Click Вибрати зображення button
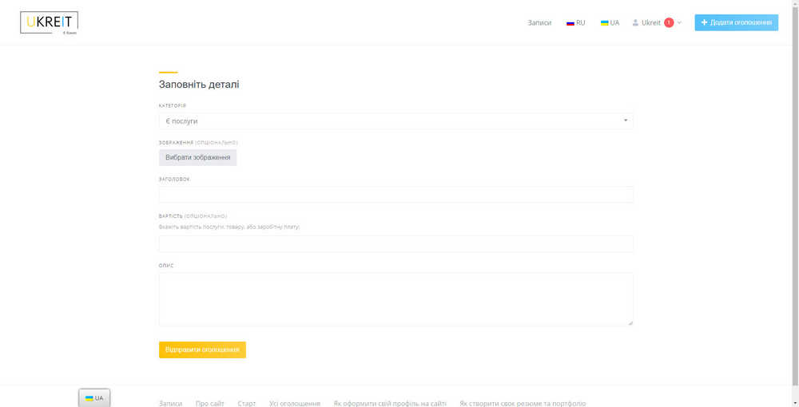This screenshot has width=799, height=407. (x=197, y=157)
